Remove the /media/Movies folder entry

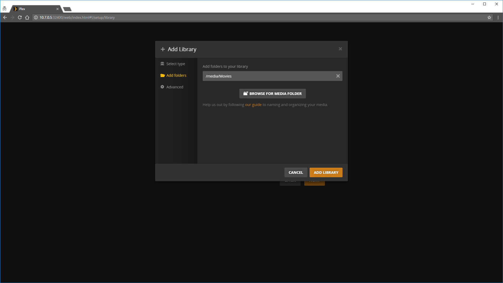coord(338,76)
